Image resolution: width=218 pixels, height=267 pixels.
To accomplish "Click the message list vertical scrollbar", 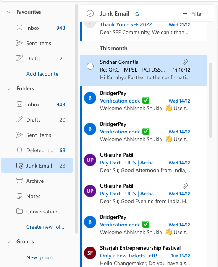I will click(x=210, y=101).
